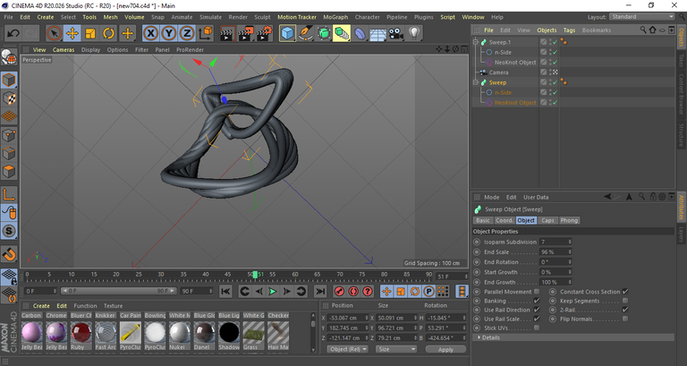Switch to Texture mode
The height and width of the screenshot is (366, 687).
pos(9,98)
